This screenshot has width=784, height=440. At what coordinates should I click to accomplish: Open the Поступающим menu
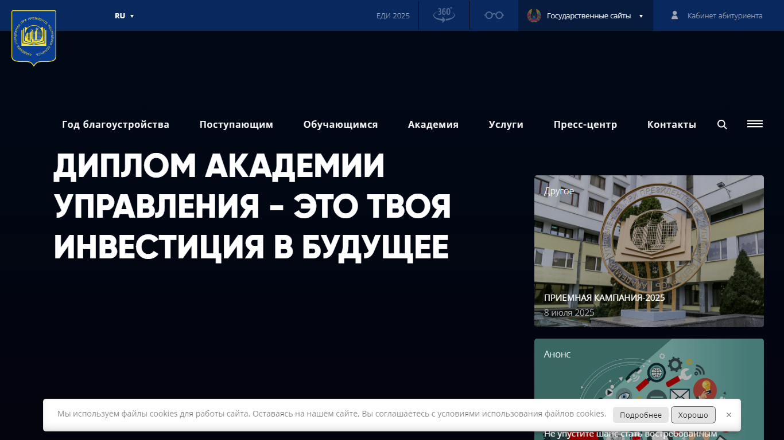click(236, 124)
